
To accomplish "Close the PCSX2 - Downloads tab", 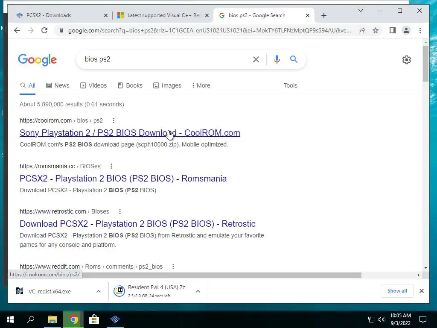I will coord(106,16).
